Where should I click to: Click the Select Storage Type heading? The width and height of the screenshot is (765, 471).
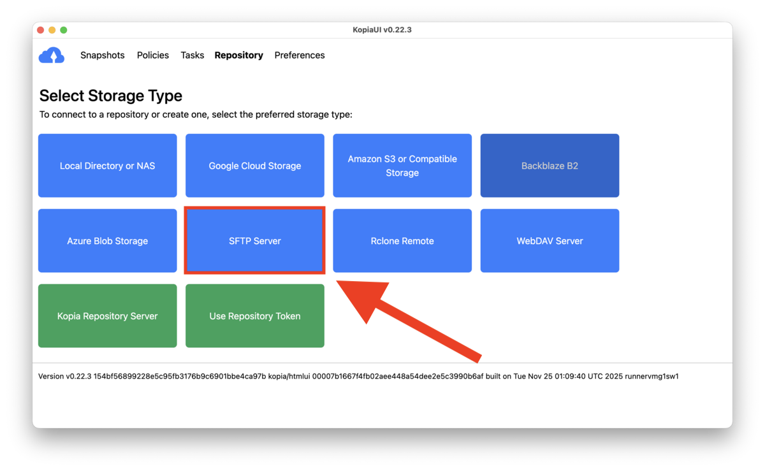(111, 96)
